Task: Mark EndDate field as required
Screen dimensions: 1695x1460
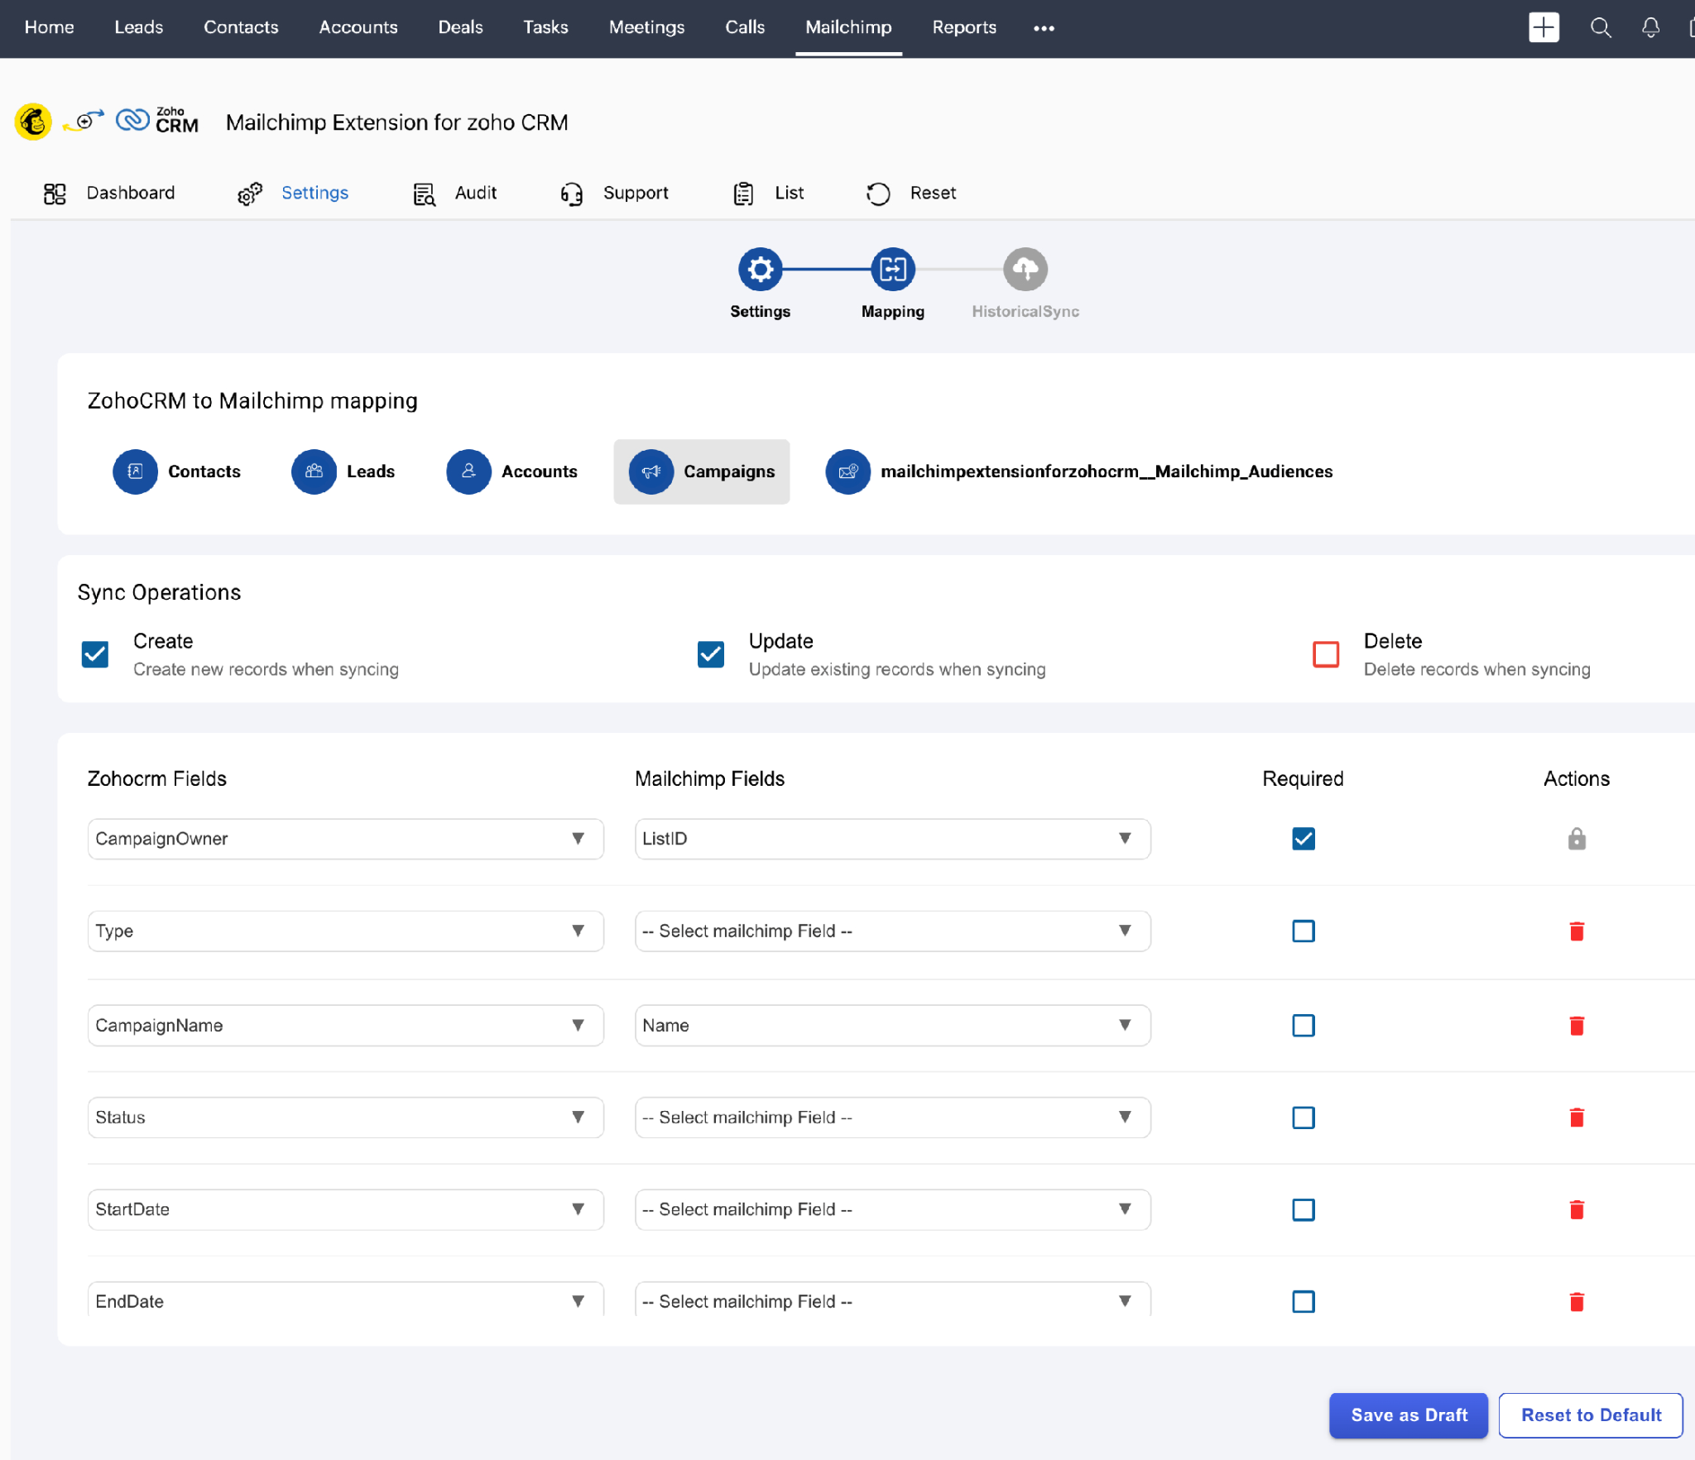Action: 1304,1302
